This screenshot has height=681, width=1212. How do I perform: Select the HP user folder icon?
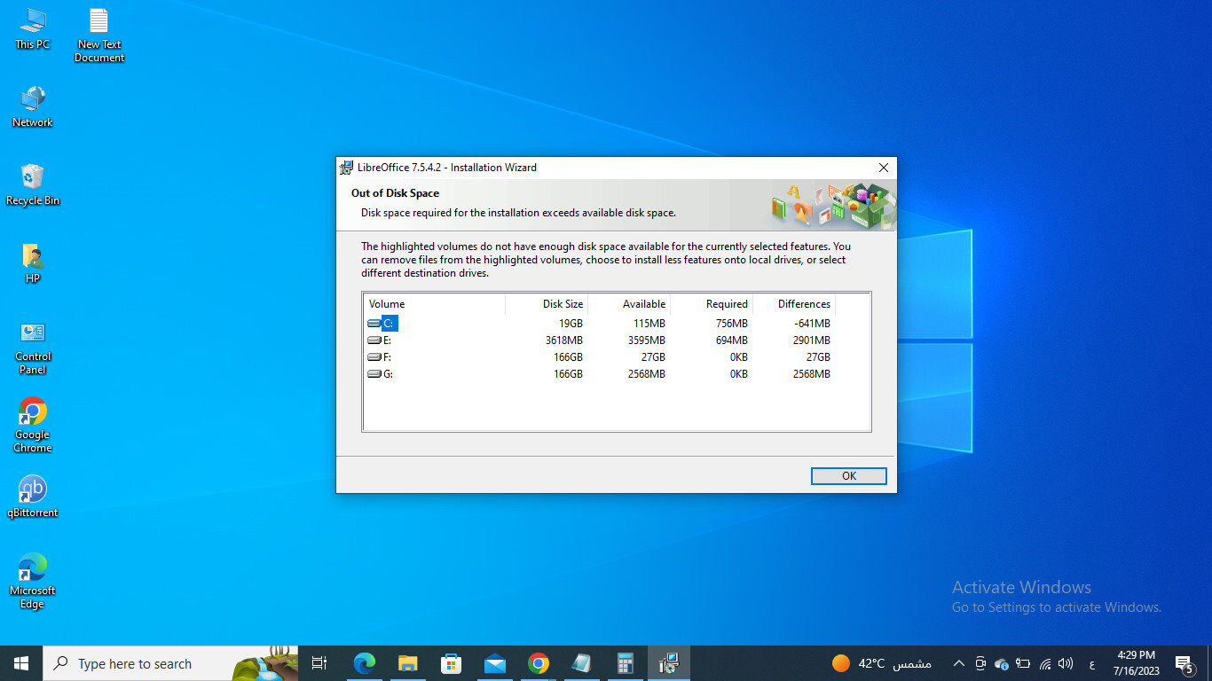(33, 263)
